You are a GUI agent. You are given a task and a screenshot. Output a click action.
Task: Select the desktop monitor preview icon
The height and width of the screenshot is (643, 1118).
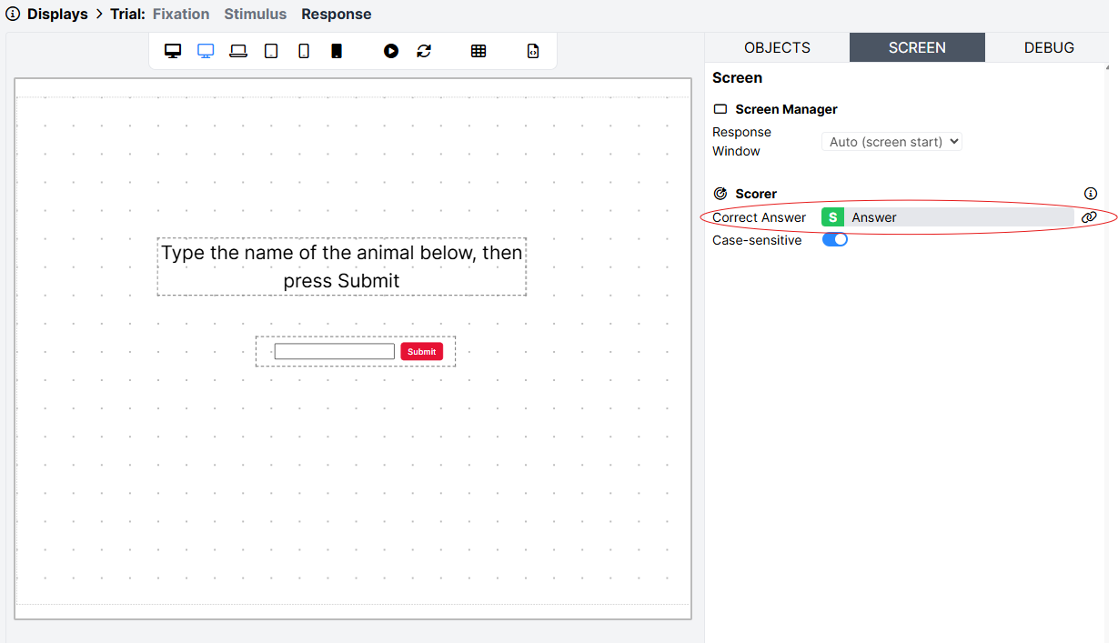coord(173,51)
